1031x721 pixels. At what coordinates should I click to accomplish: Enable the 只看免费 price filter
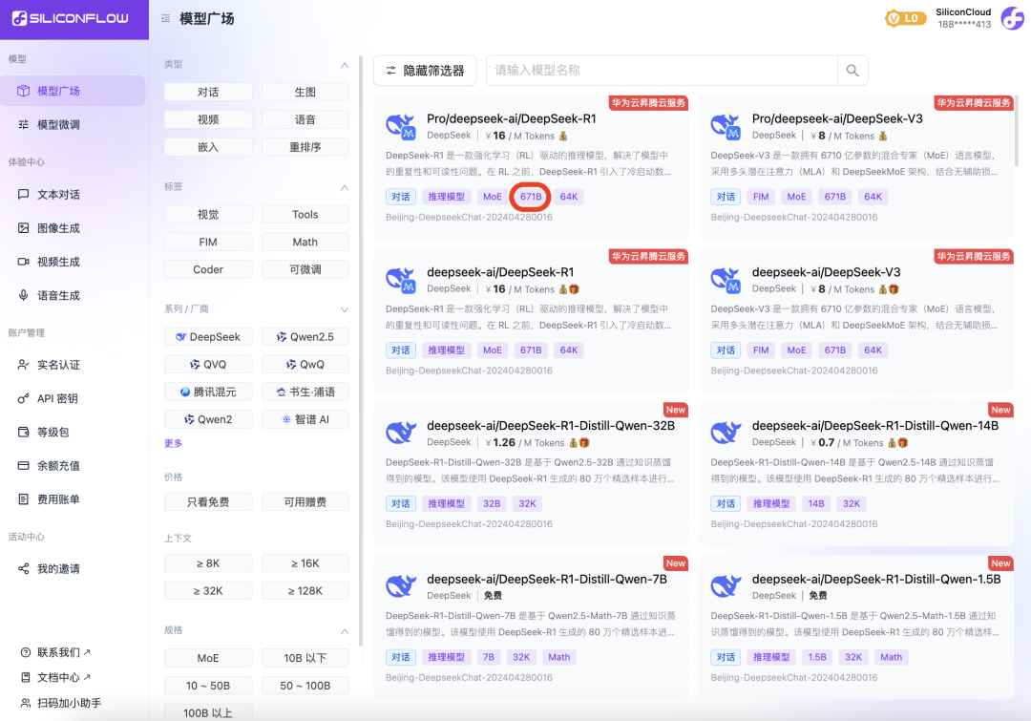[x=208, y=500]
